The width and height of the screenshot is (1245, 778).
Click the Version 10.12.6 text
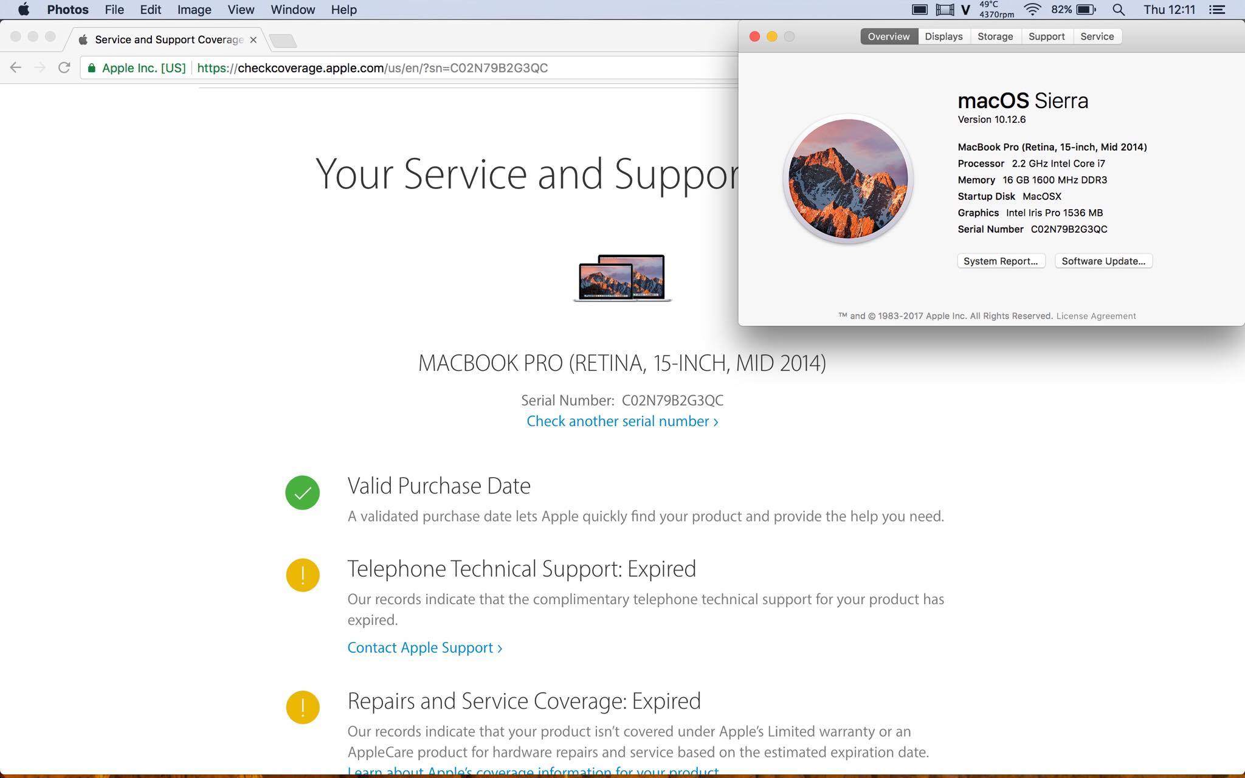992,119
